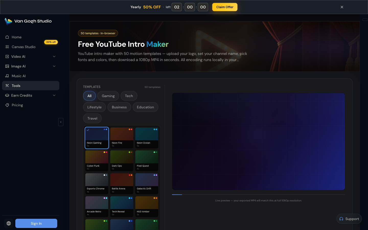Seek the intro preview progress bar
The image size is (368, 230).
pos(259,194)
